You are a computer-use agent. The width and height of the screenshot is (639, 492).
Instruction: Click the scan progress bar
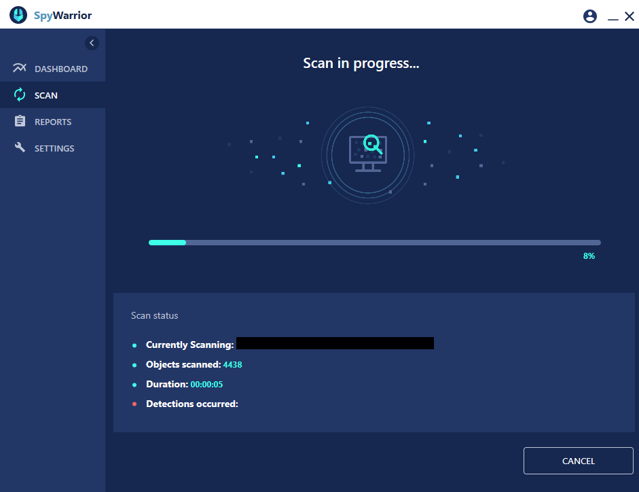[x=375, y=243]
